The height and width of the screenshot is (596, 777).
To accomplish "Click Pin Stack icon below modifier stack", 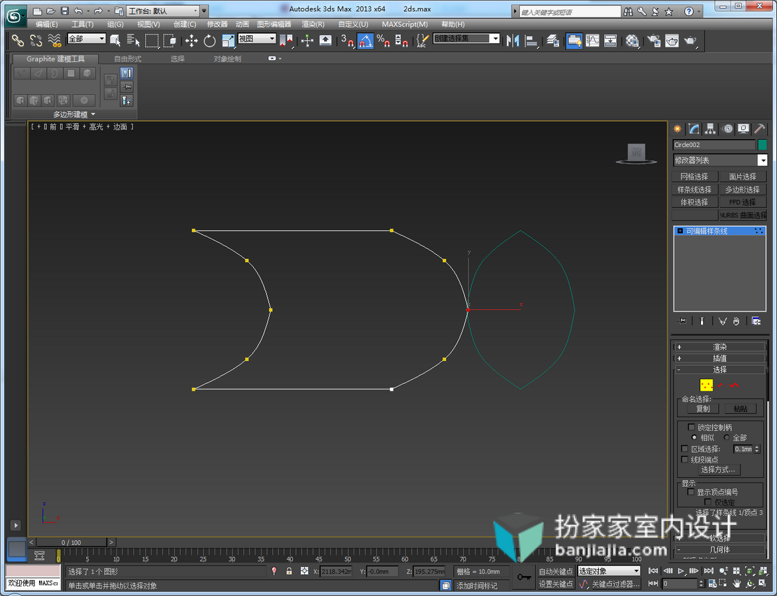I will click(682, 321).
